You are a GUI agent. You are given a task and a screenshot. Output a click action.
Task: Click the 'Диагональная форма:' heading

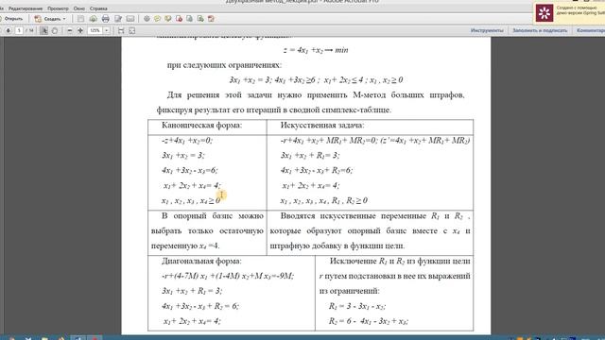(201, 261)
